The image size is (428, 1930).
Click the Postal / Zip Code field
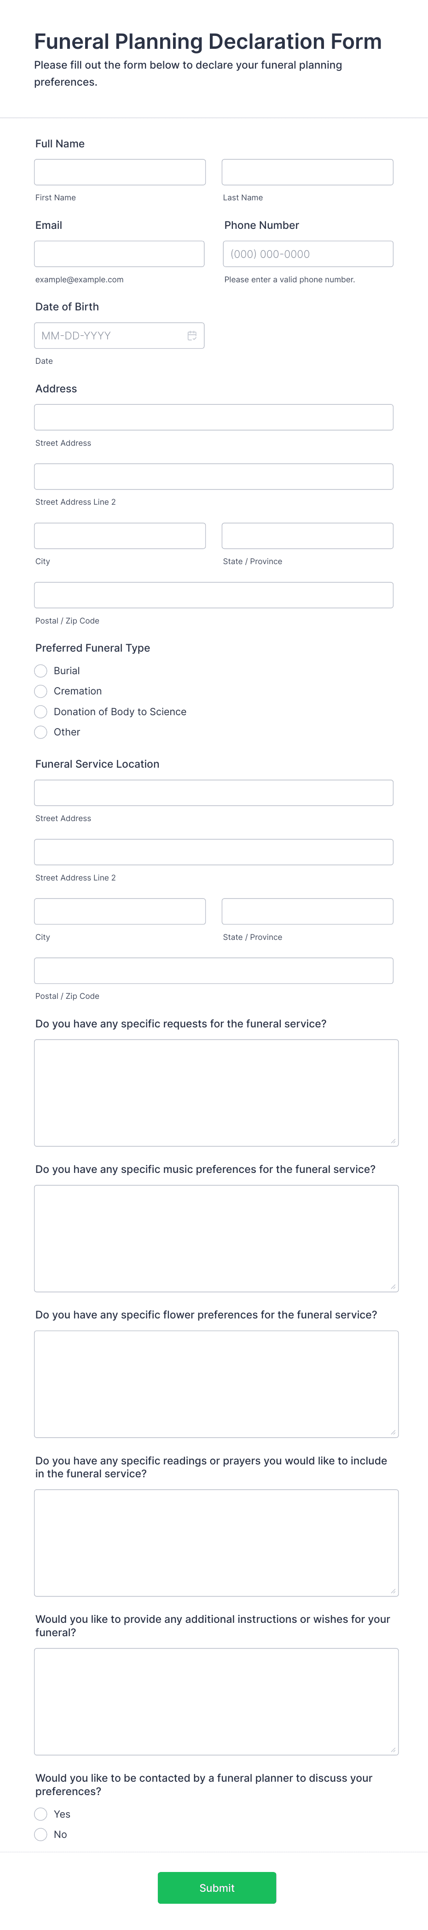point(213,594)
